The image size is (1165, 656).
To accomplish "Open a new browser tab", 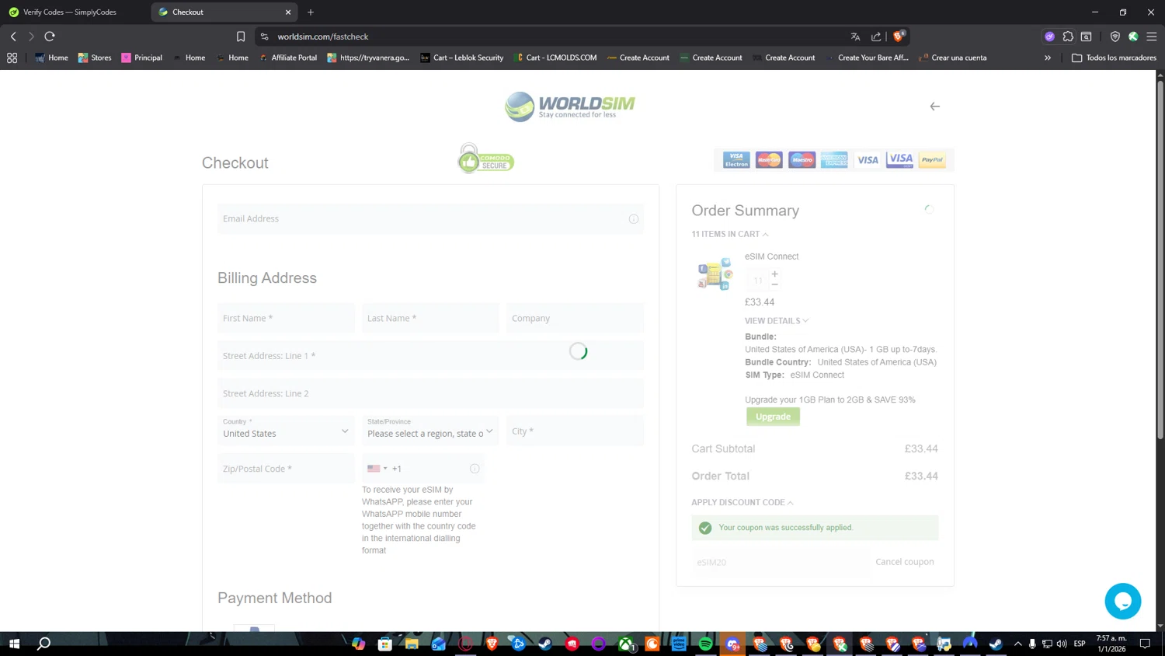I will [311, 12].
